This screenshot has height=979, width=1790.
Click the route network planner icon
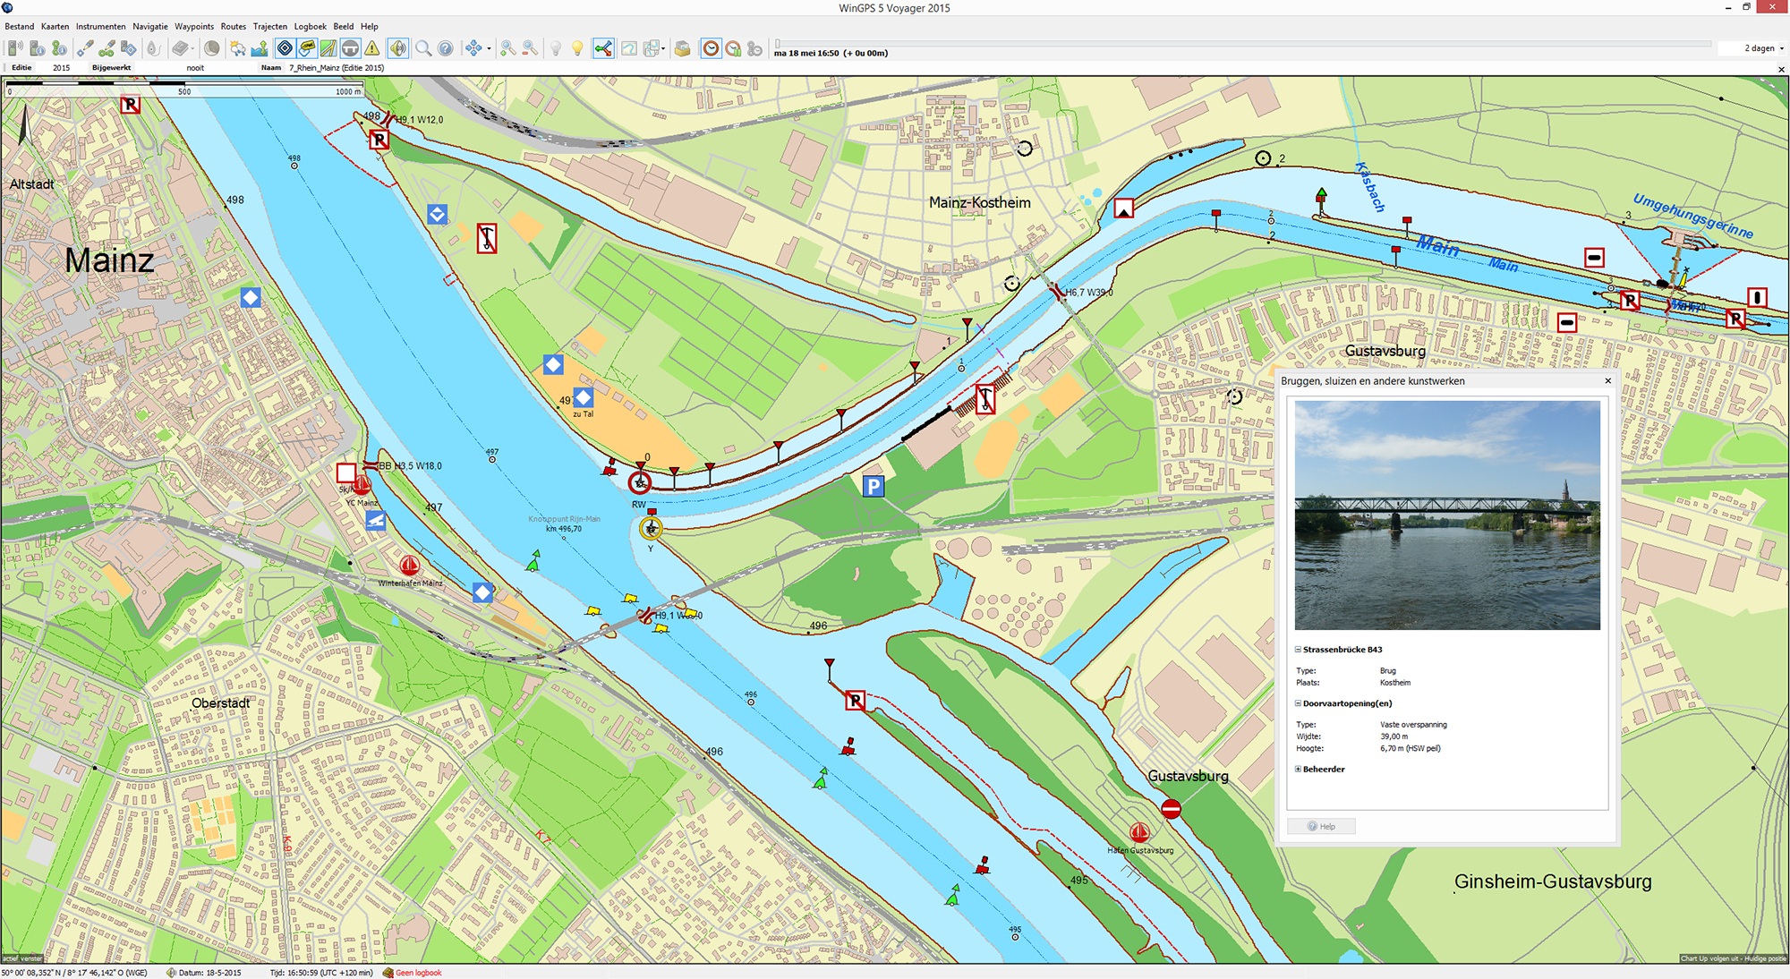click(603, 48)
